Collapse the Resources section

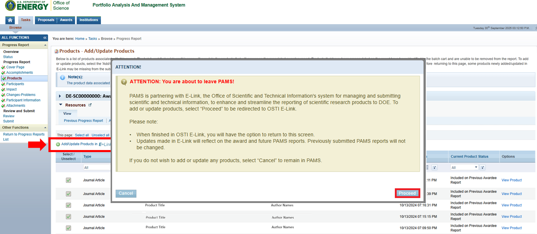click(x=61, y=105)
